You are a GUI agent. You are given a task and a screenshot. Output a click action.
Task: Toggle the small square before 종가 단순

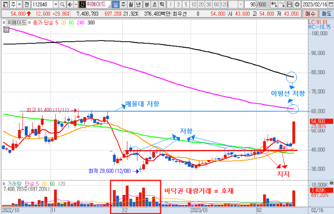tap(30, 22)
